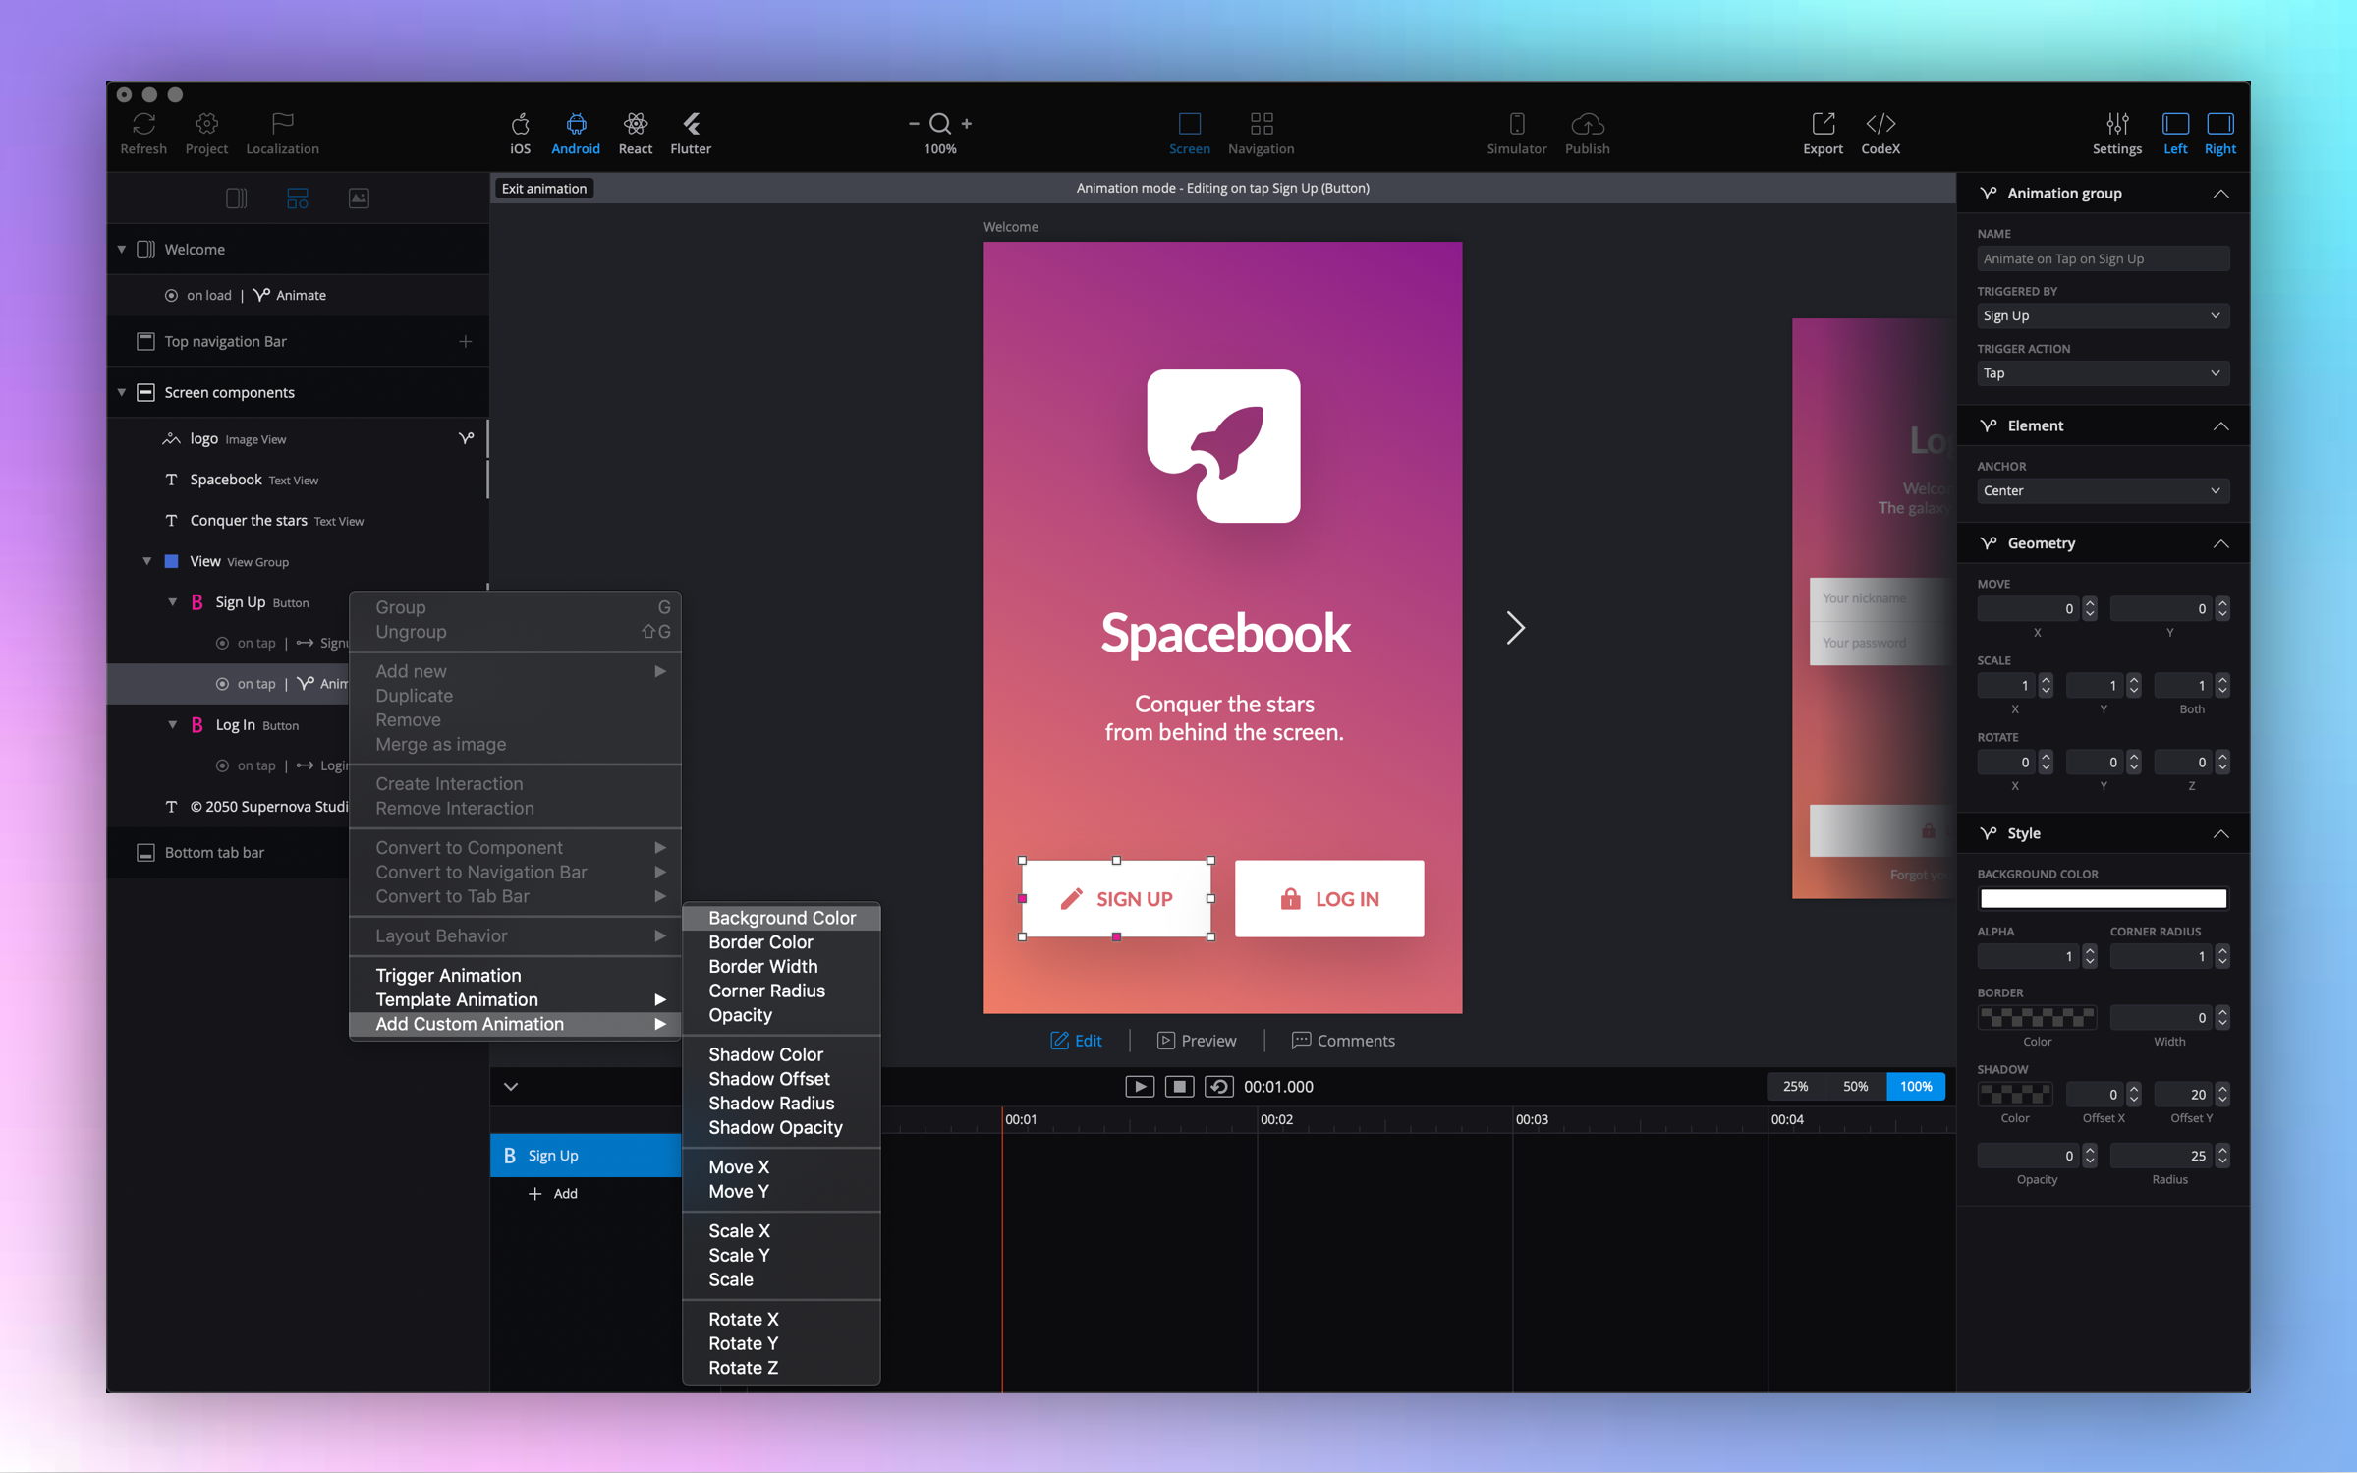Click the Flutter platform icon
This screenshot has height=1473, width=2357.
click(691, 125)
